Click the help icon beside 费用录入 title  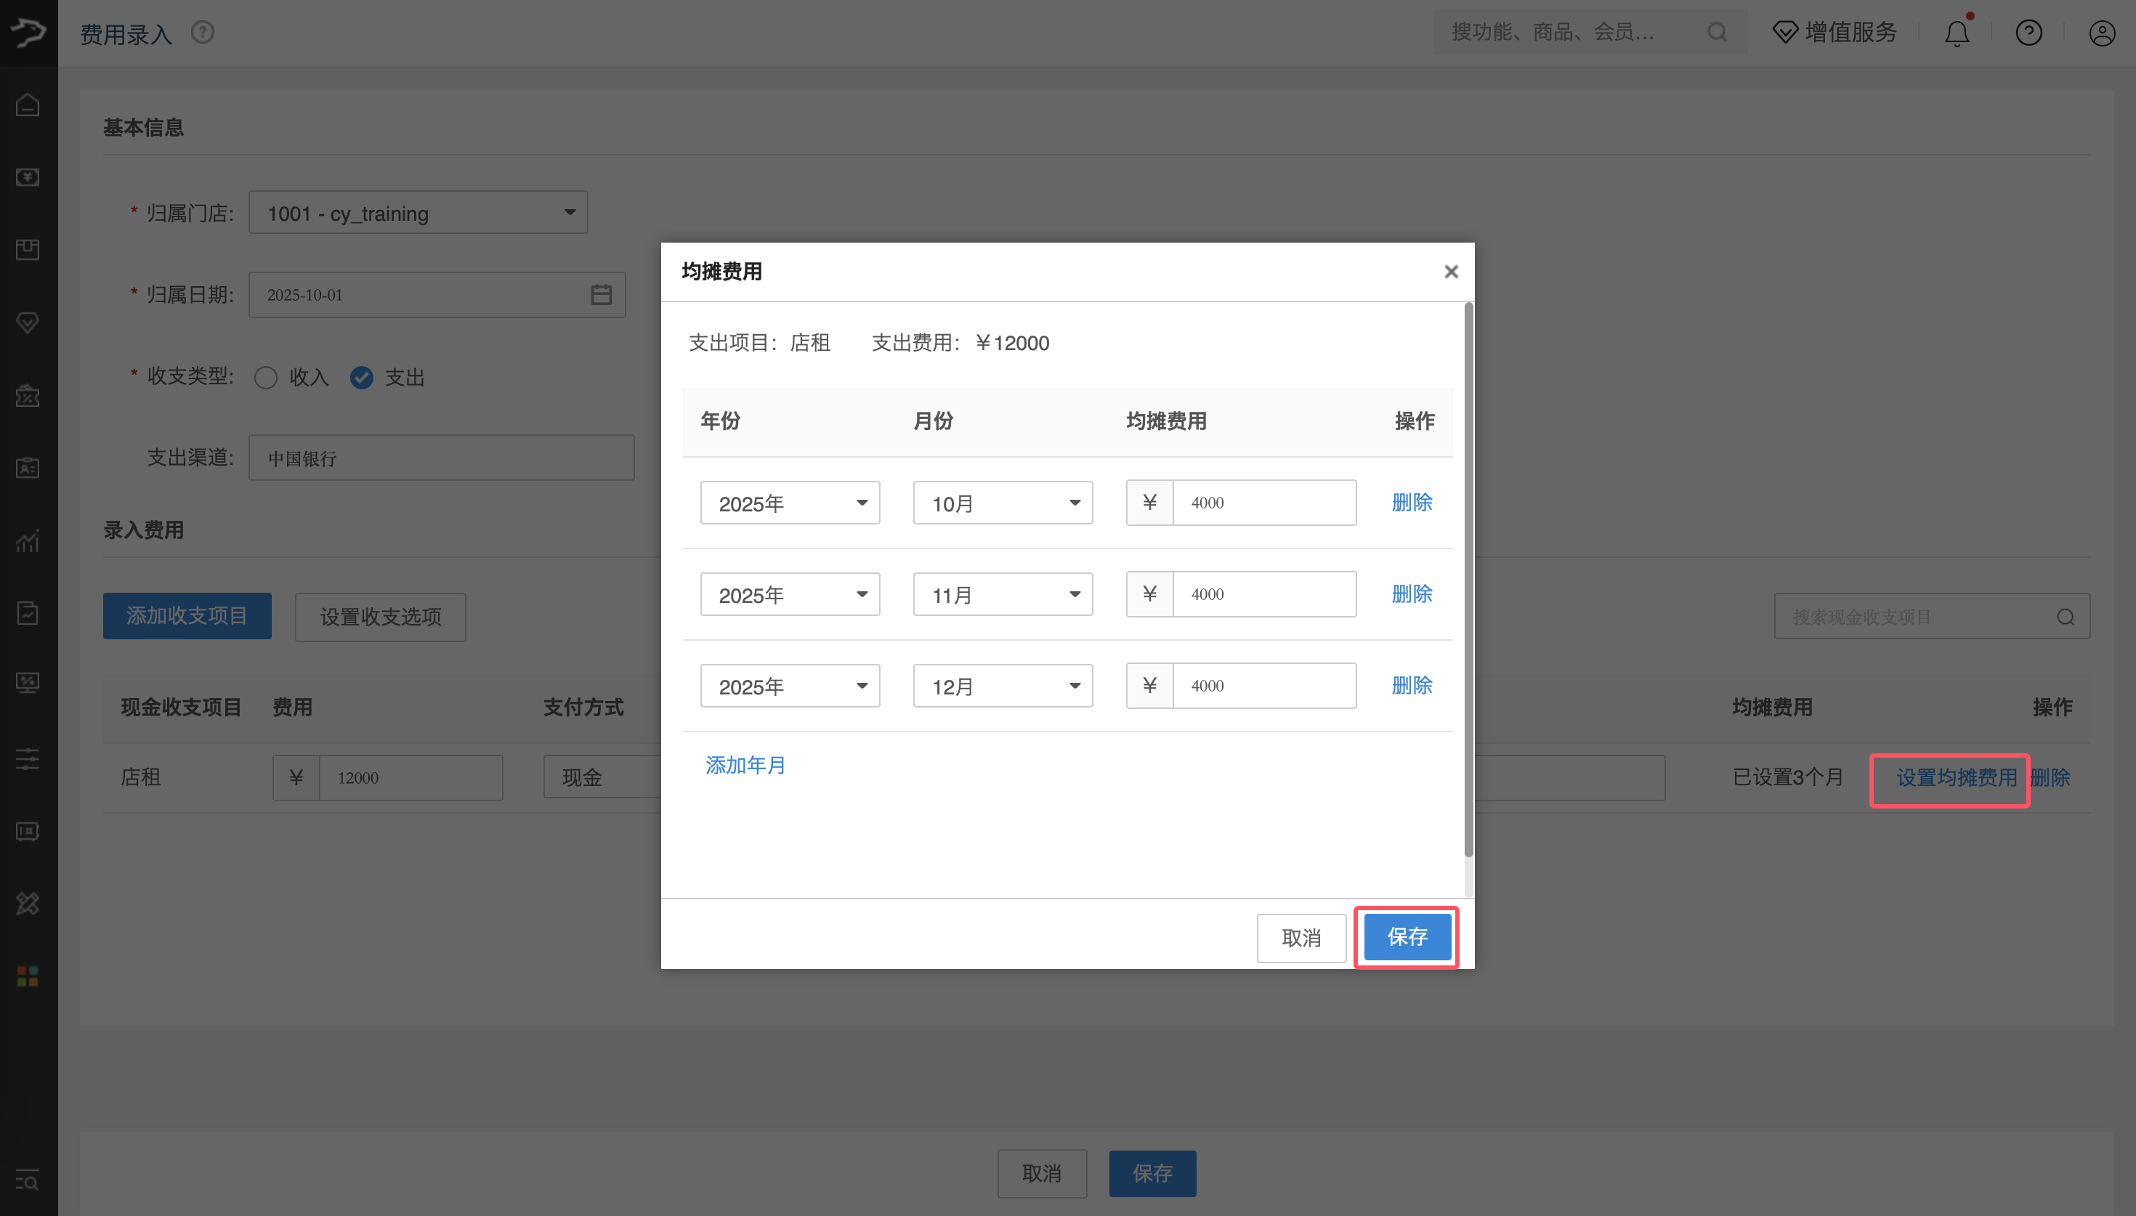pyautogui.click(x=201, y=32)
